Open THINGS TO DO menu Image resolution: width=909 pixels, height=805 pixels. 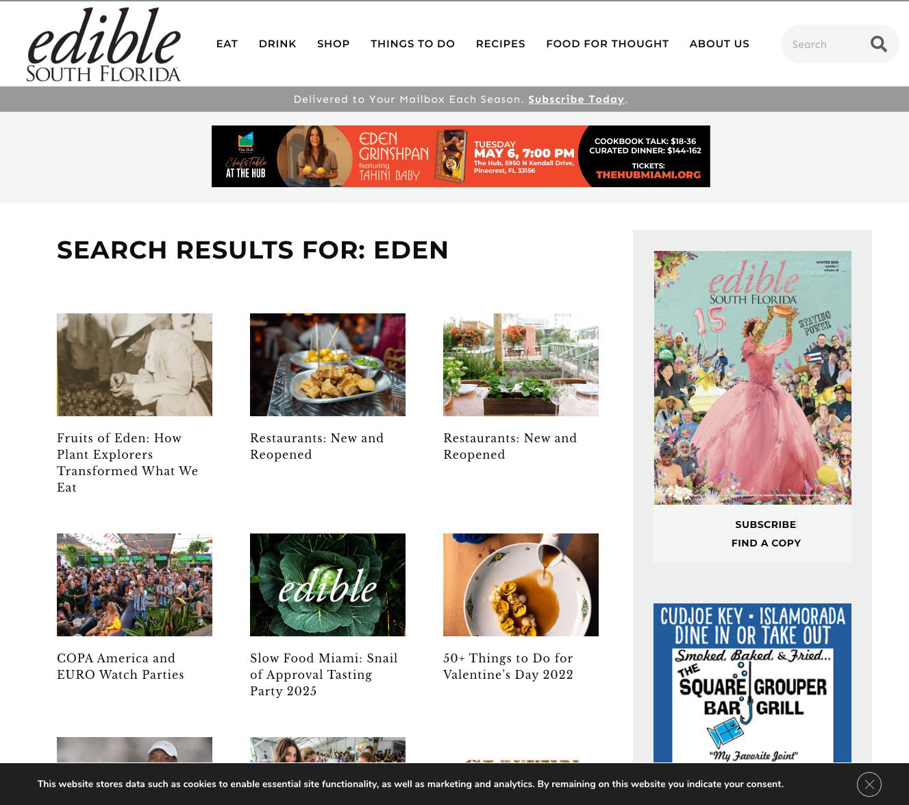click(x=412, y=44)
